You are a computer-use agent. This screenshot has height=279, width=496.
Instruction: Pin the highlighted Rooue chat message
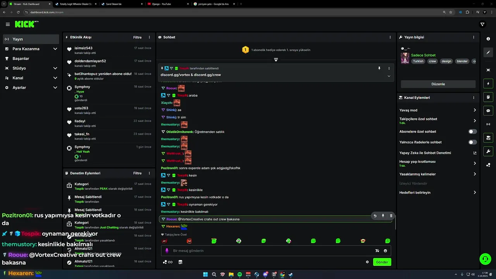point(383,216)
